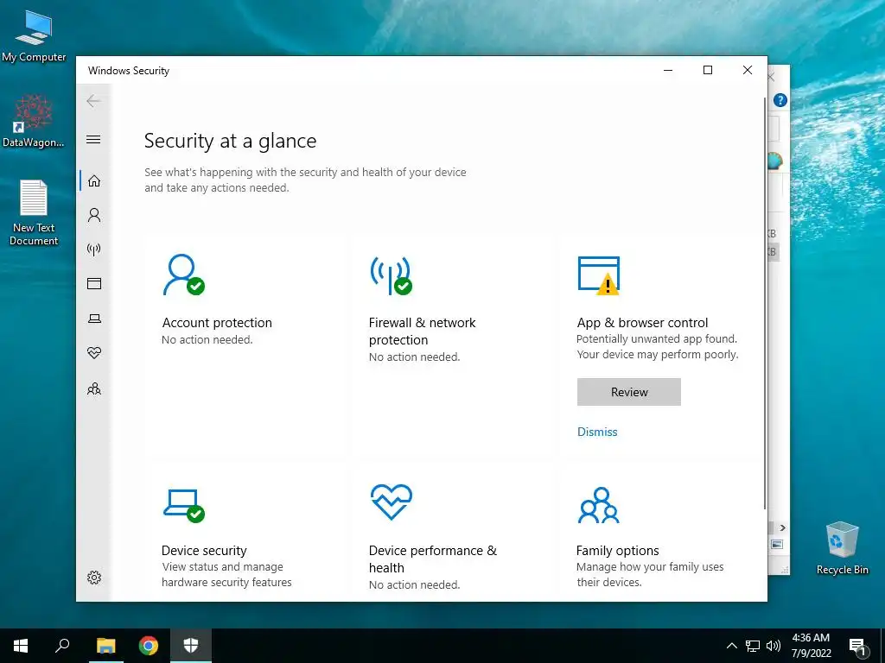Select the Recycle Bin desktop icon
The image size is (885, 663).
click(842, 548)
